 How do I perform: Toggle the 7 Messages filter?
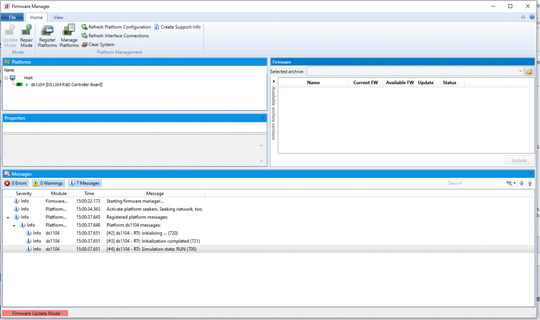click(85, 183)
